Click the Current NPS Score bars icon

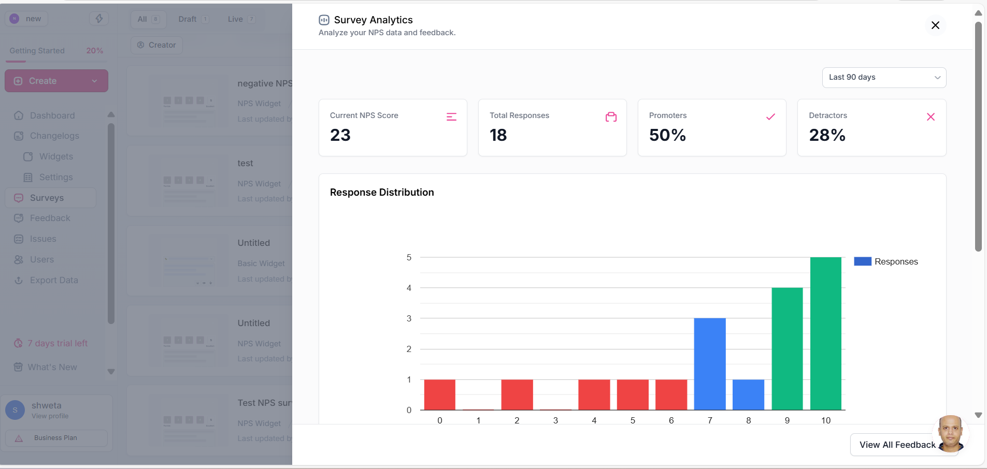pos(451,117)
